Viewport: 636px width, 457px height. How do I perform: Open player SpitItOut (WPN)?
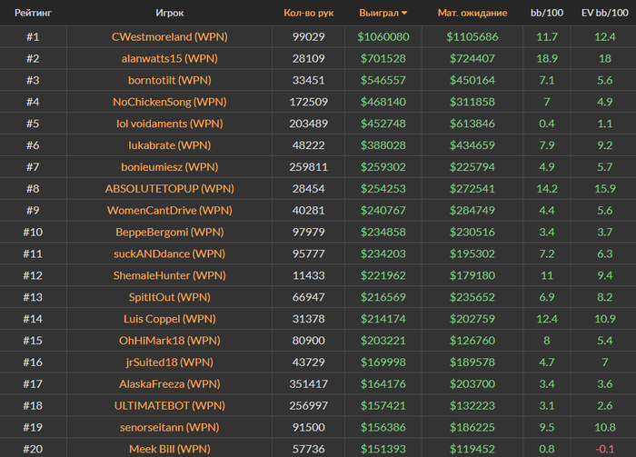coord(170,297)
